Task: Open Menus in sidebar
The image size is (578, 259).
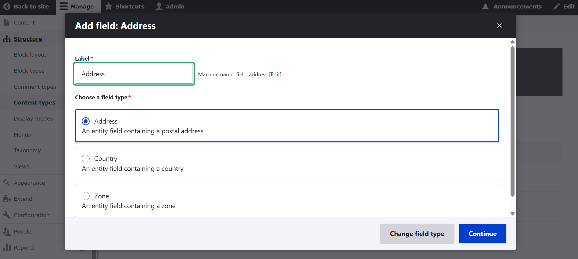Action: 22,135
